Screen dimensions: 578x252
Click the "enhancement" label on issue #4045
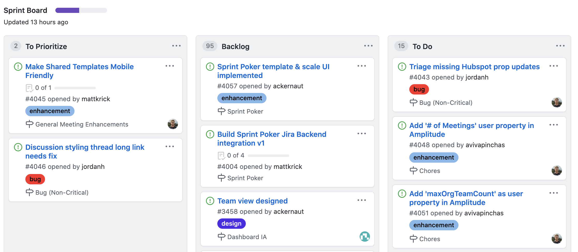(x=50, y=111)
